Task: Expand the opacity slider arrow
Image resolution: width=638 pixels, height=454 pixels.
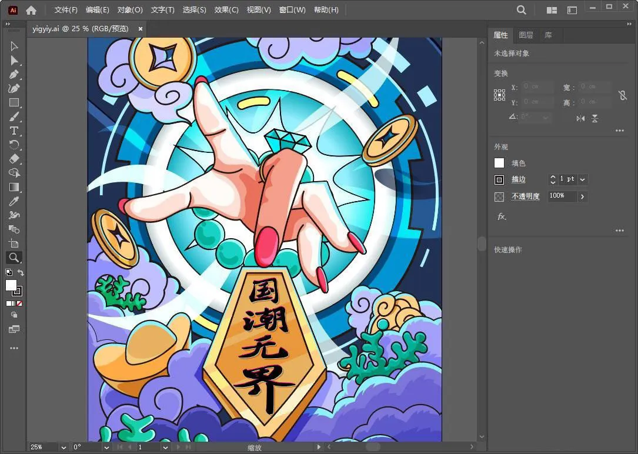Action: pyautogui.click(x=583, y=196)
